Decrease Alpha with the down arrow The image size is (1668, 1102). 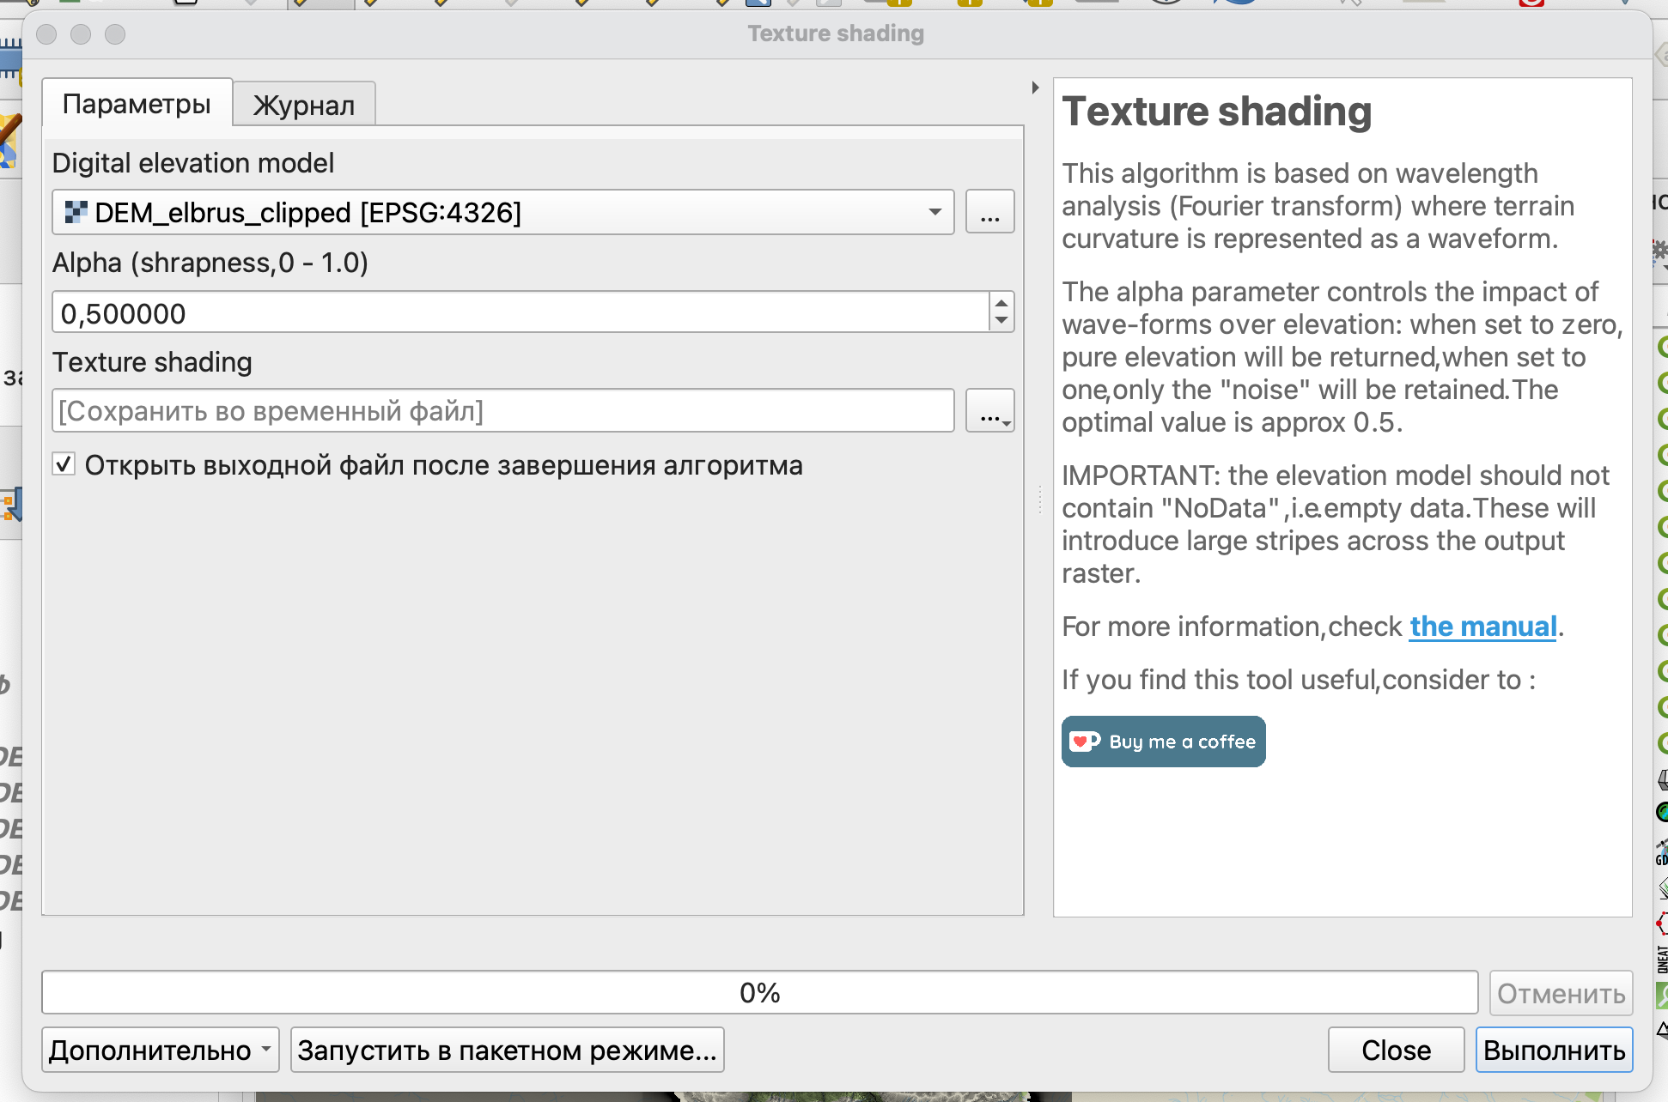(x=1001, y=321)
